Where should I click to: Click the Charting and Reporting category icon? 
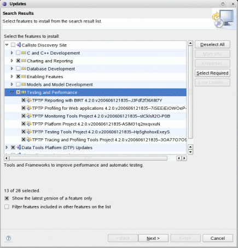click(24, 61)
